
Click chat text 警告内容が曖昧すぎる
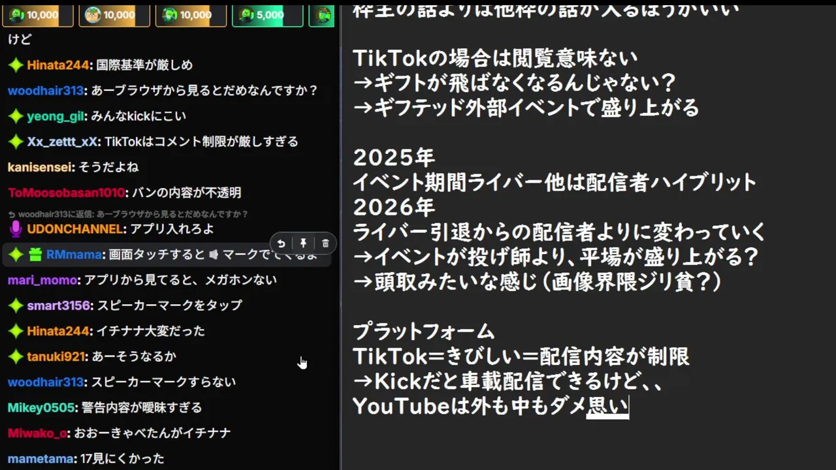[x=143, y=407]
